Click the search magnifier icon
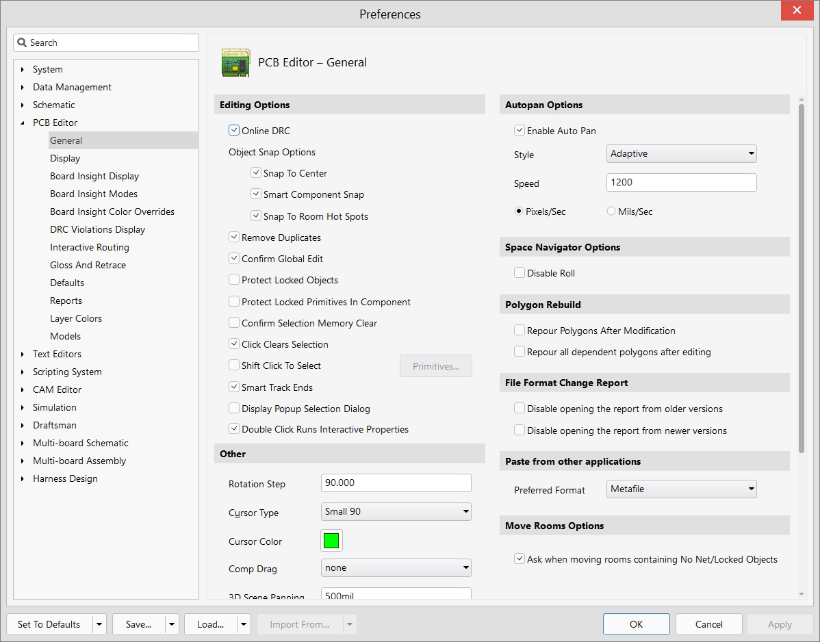This screenshot has width=820, height=642. pos(22,42)
